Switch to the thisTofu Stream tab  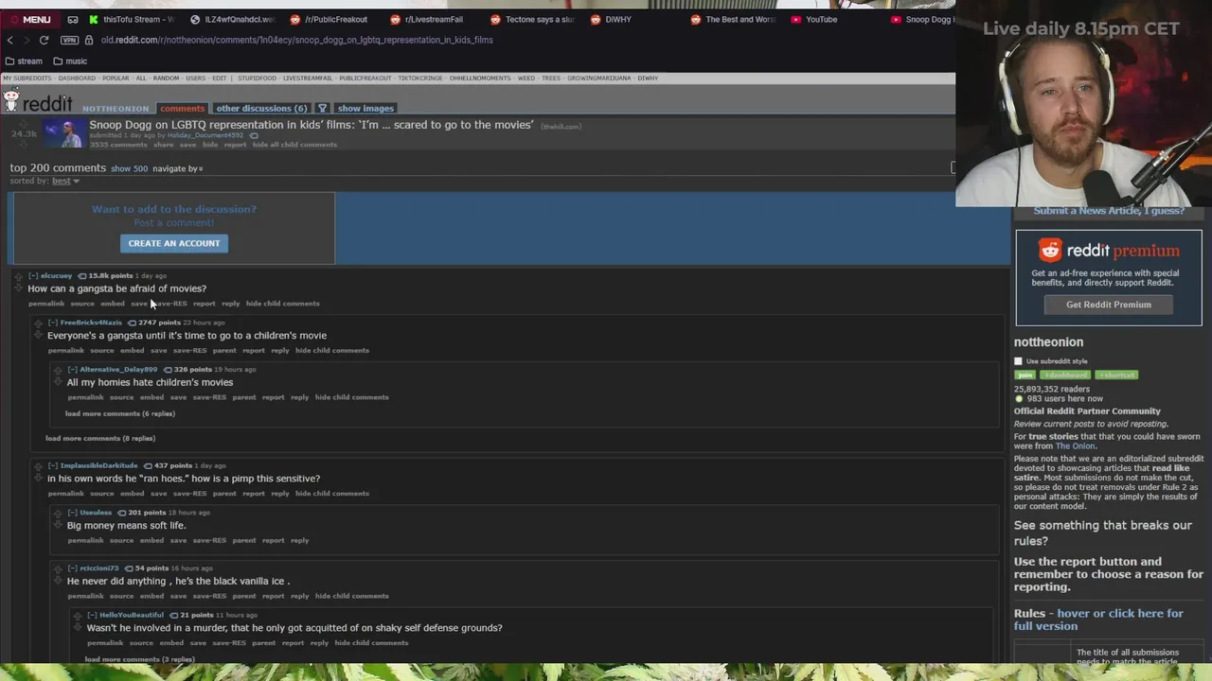coord(132,19)
